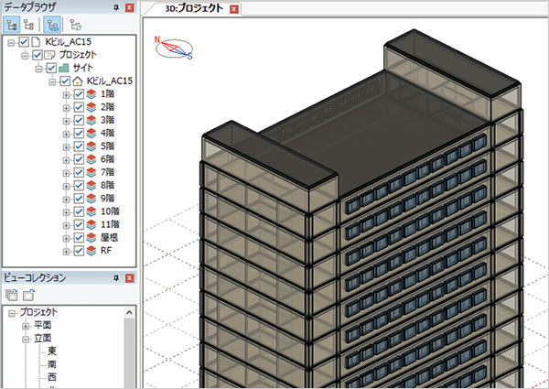Collapse the Kビル_AC15 building node
The width and height of the screenshot is (549, 389).
click(52, 81)
